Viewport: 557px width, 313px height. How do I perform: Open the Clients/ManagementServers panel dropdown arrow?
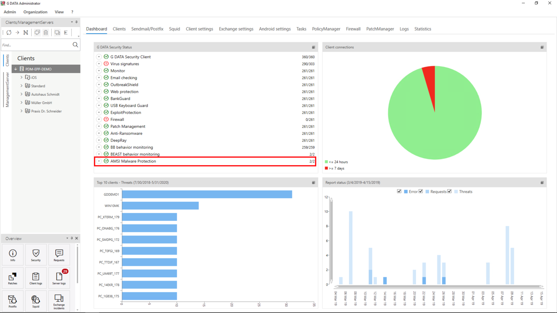pos(72,22)
